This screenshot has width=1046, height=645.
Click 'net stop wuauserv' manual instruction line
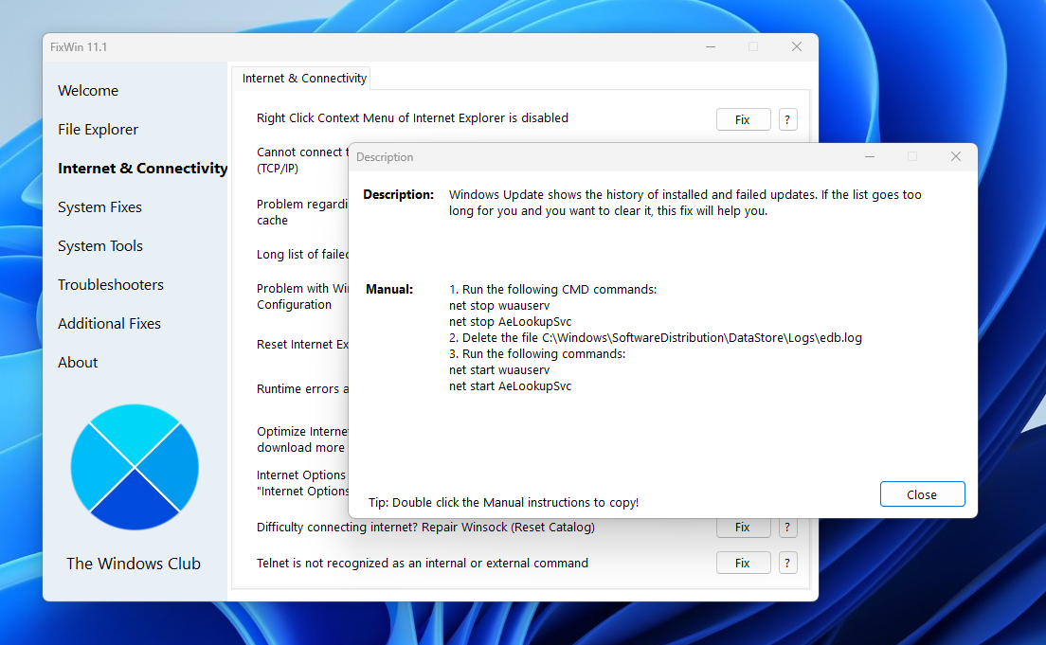point(499,306)
